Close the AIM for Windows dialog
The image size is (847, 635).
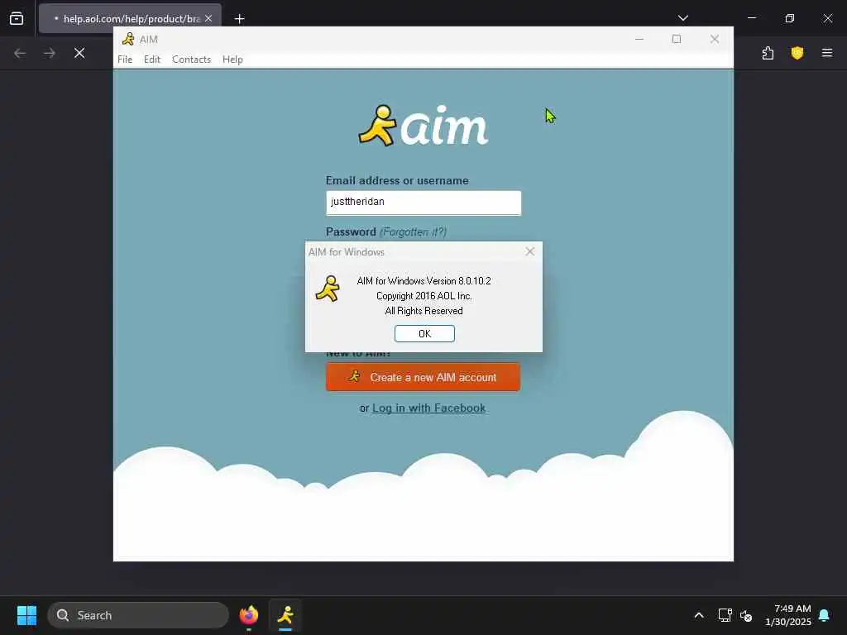tap(530, 251)
